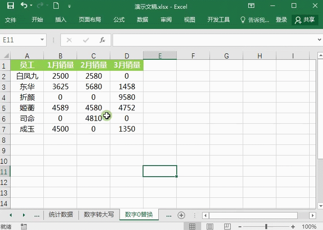Switch to Normal view icon
The image size is (323, 230).
tap(192, 226)
